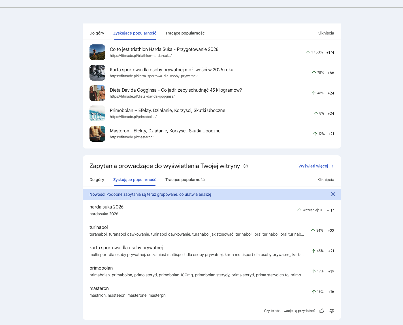Dismiss the Nowość notification banner
The image size is (403, 325).
[x=333, y=194]
